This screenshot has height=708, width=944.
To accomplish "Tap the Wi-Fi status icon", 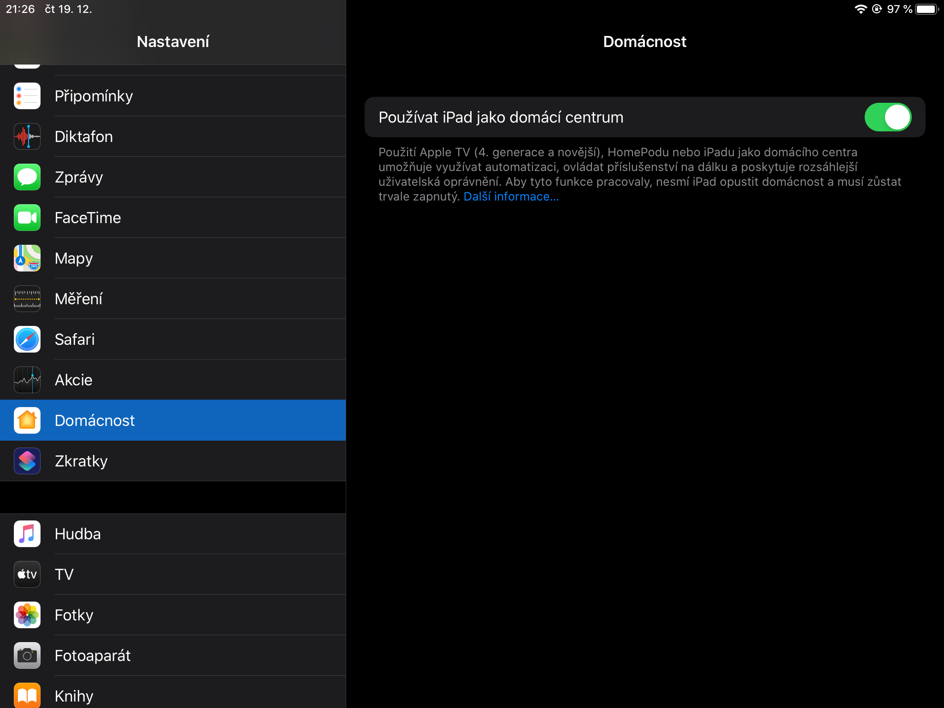I will (860, 9).
